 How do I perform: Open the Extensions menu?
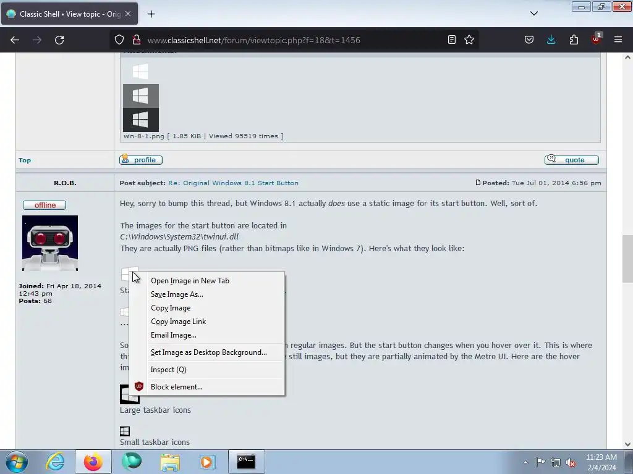click(x=574, y=39)
